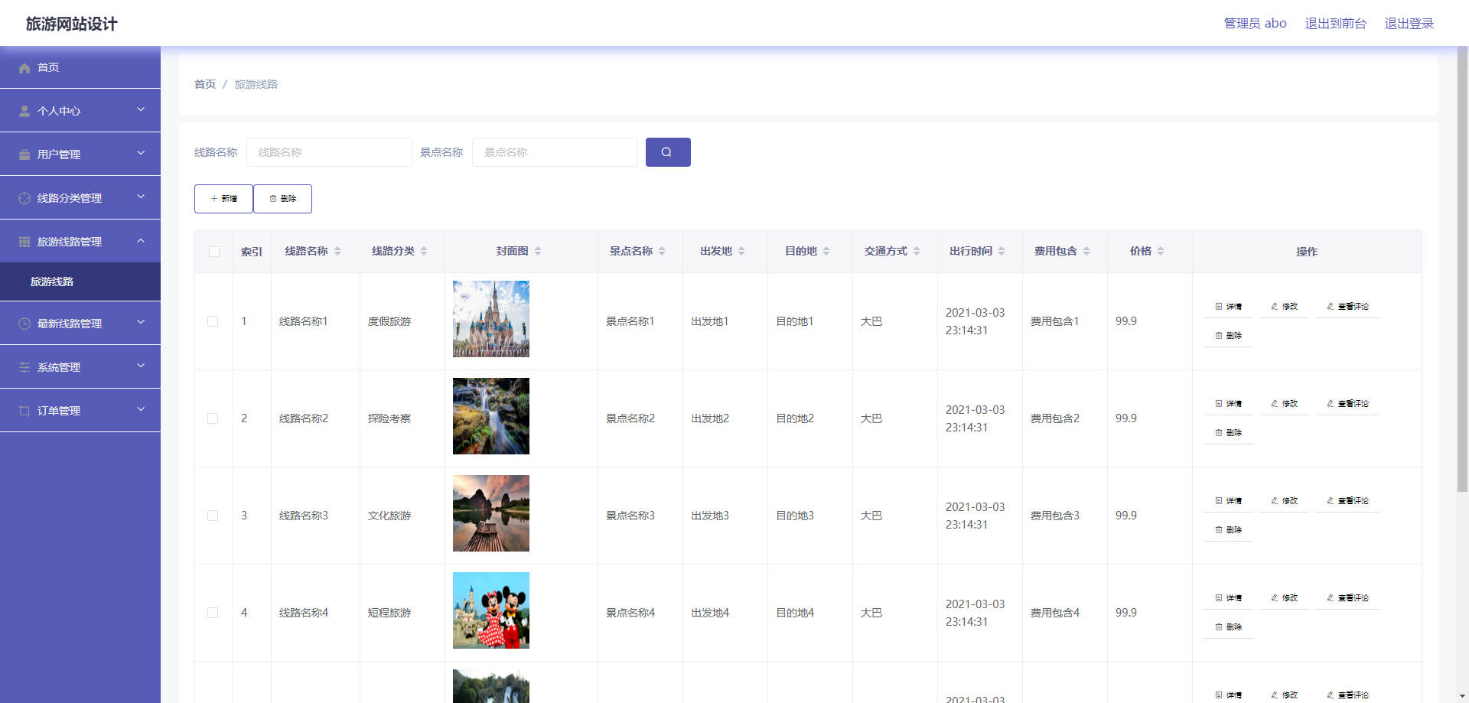
Task: Click the river raft cover image in row 3
Action: click(x=491, y=513)
